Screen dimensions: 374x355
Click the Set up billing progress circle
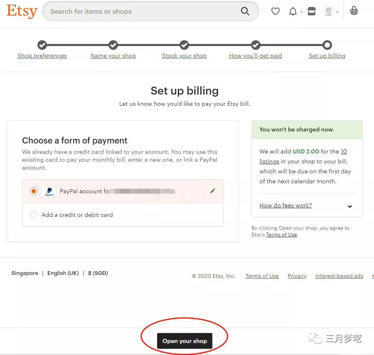click(327, 45)
